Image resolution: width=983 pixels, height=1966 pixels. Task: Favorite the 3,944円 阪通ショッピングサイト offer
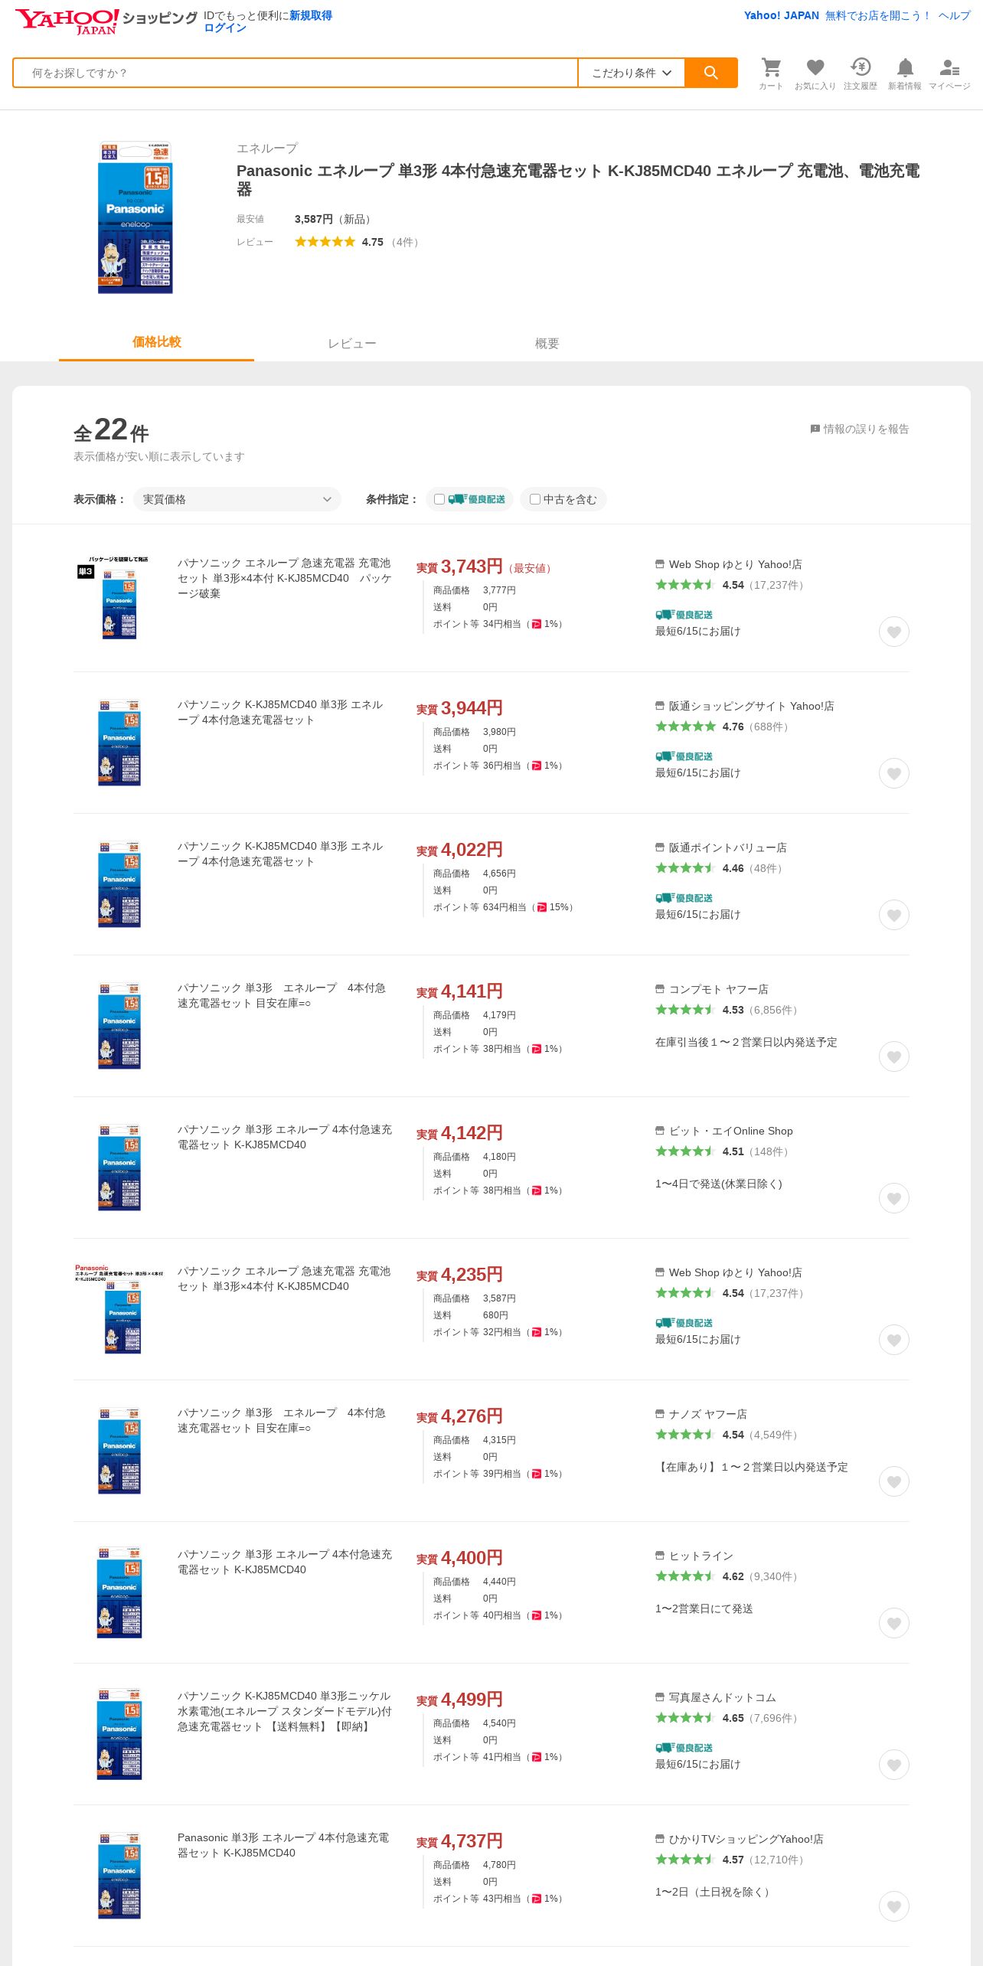coord(893,773)
